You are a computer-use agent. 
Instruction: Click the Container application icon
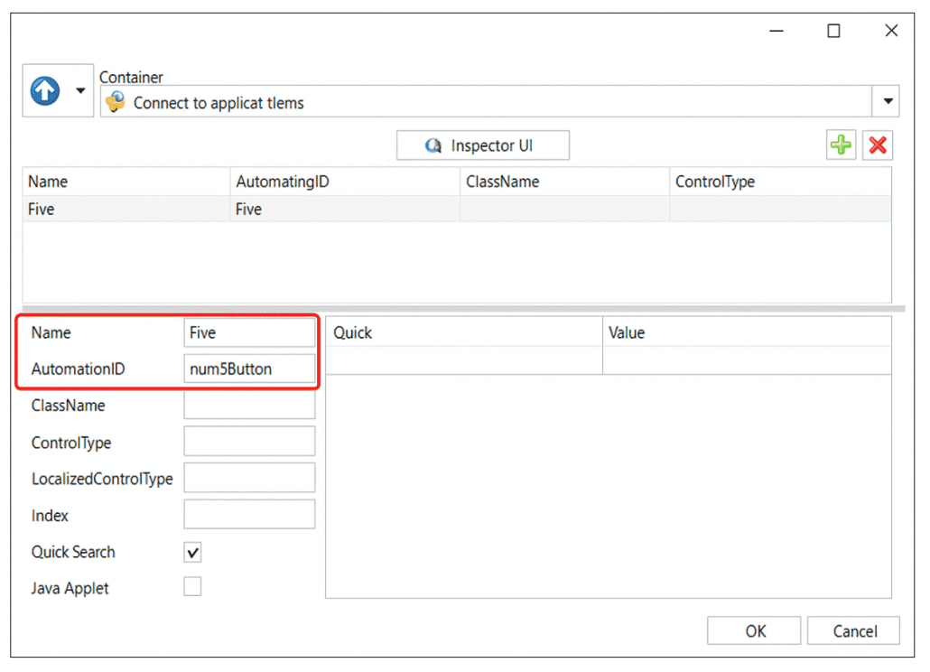point(115,102)
